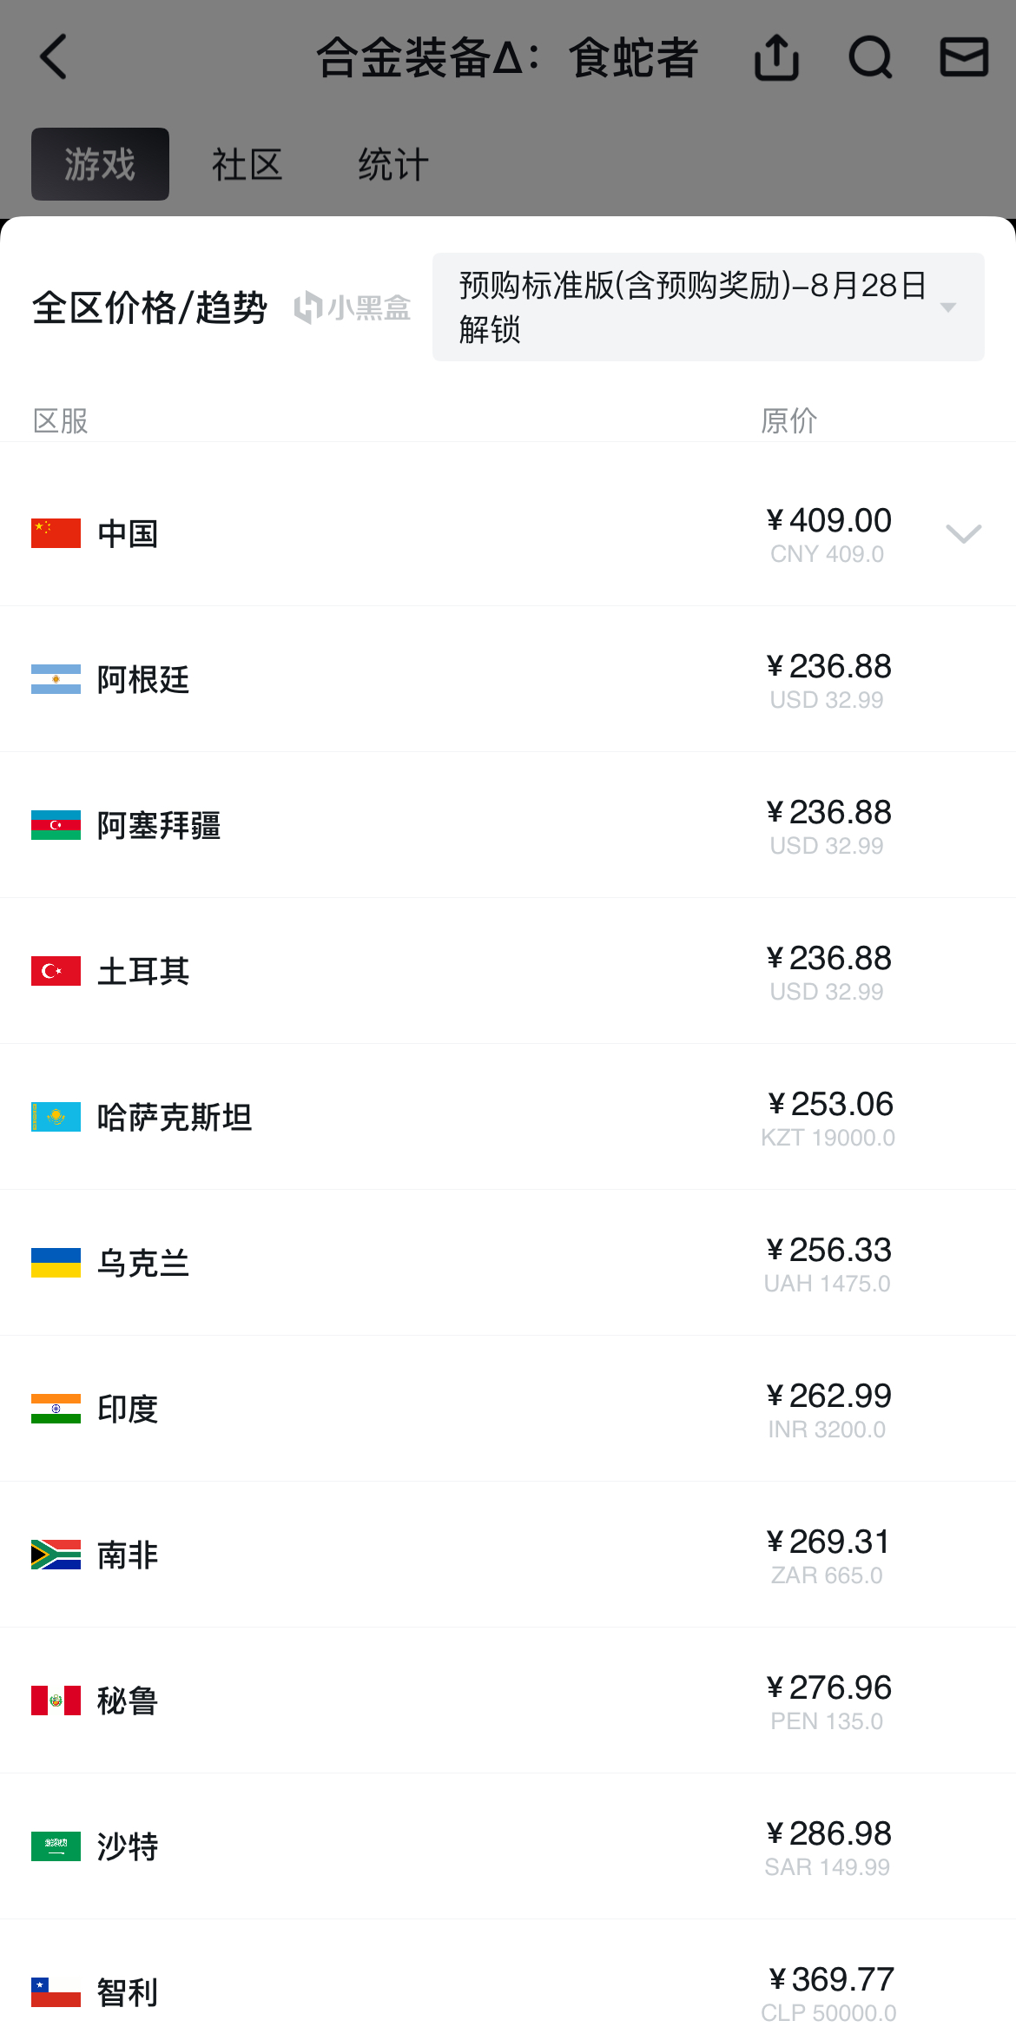Expand the 中国 price row chevron
The width and height of the screenshot is (1016, 2034).
click(963, 533)
